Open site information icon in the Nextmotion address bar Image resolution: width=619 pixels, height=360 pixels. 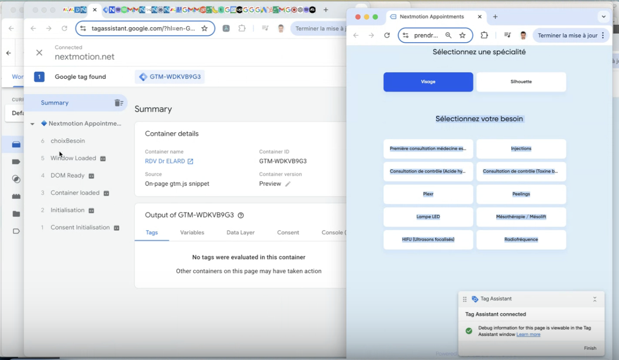(406, 35)
